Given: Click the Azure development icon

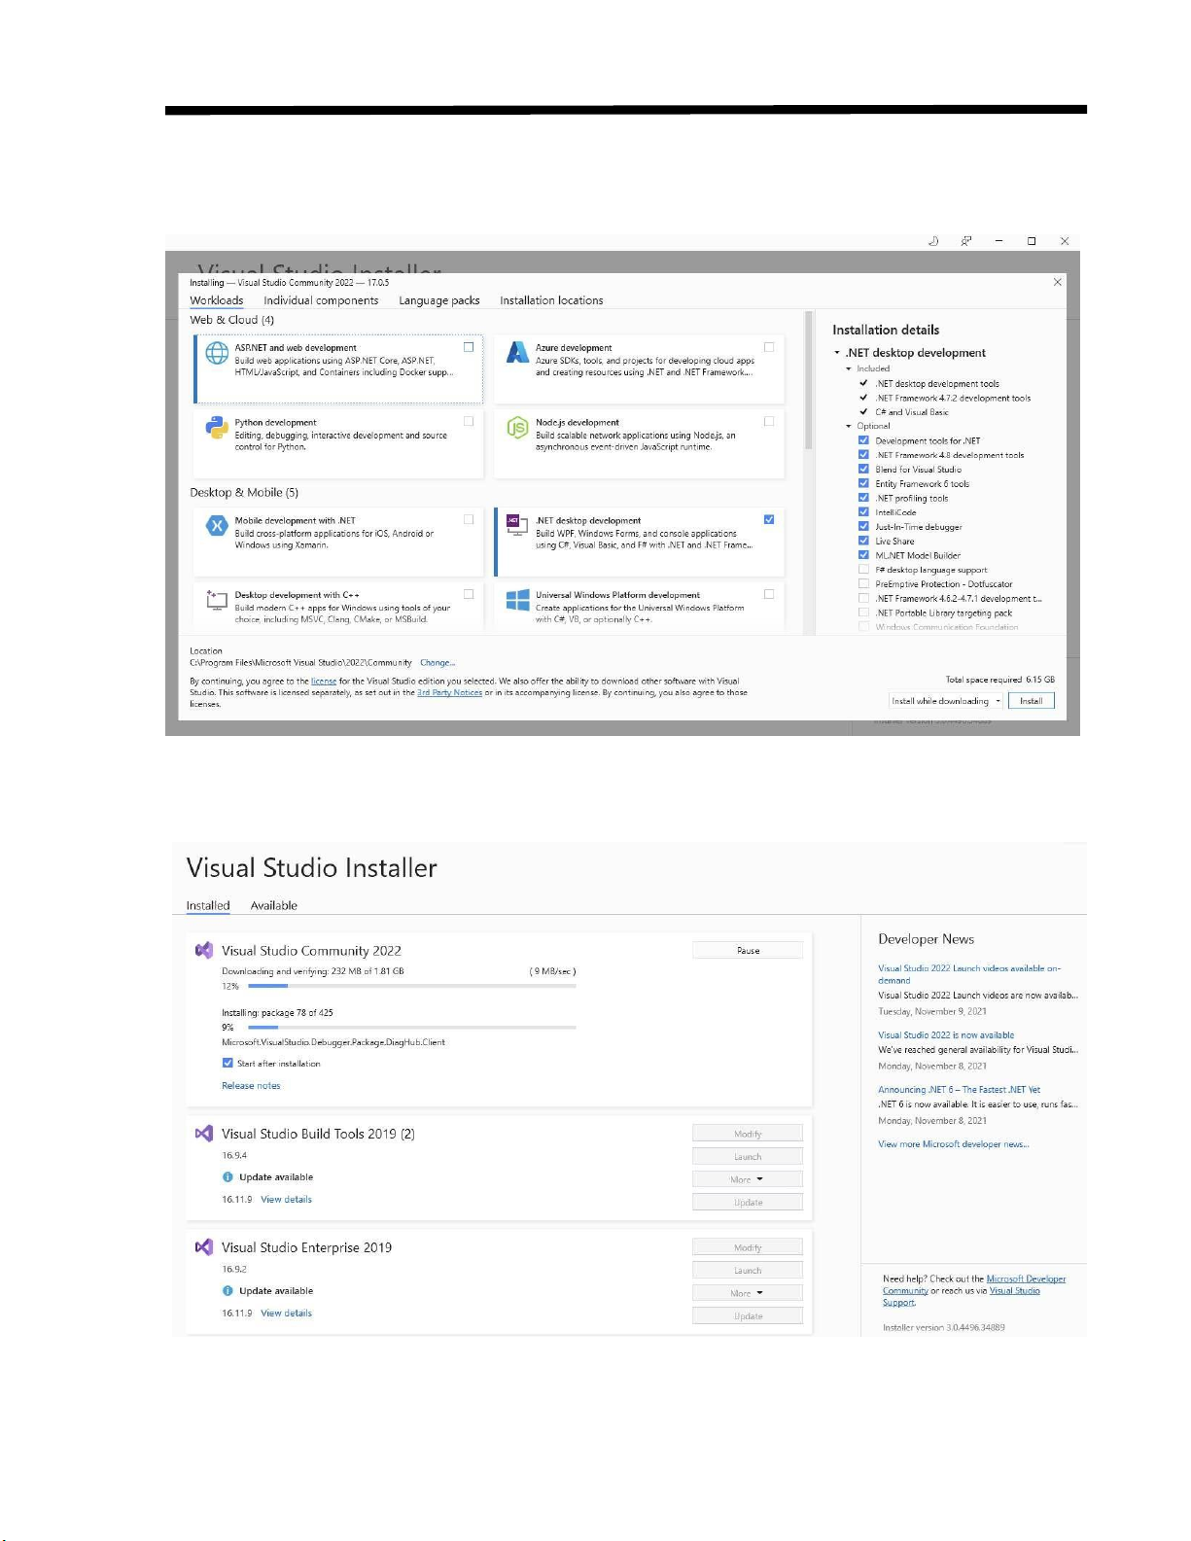Looking at the screenshot, I should (x=517, y=353).
